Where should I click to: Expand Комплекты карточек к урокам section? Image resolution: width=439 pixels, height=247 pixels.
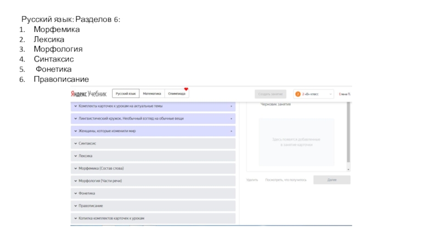point(154,106)
